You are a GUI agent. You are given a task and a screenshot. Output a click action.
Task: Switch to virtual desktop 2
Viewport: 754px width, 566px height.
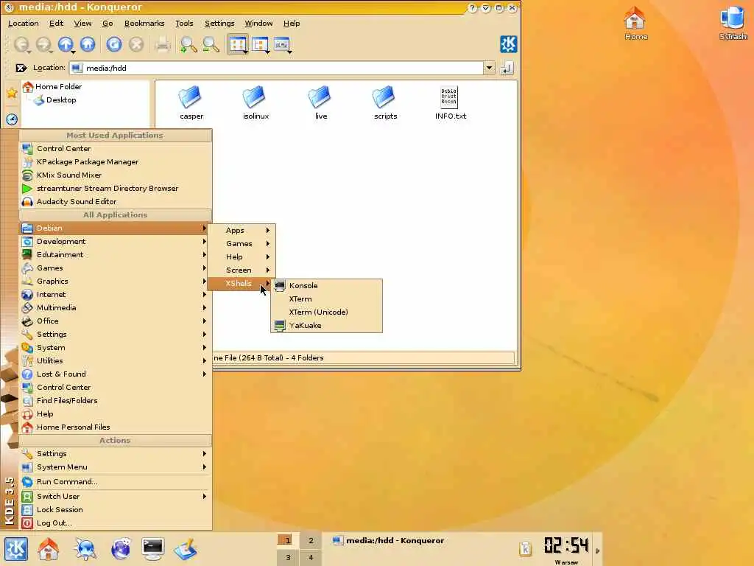[x=311, y=540]
